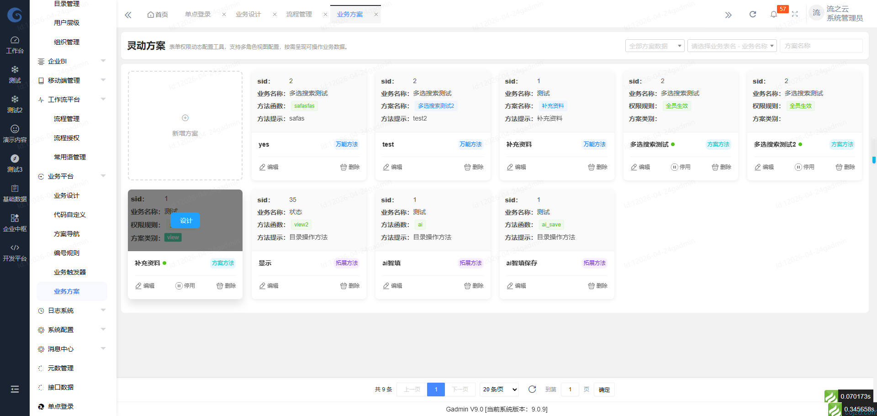Open the 企业中枢 sidebar icon

pos(15,221)
